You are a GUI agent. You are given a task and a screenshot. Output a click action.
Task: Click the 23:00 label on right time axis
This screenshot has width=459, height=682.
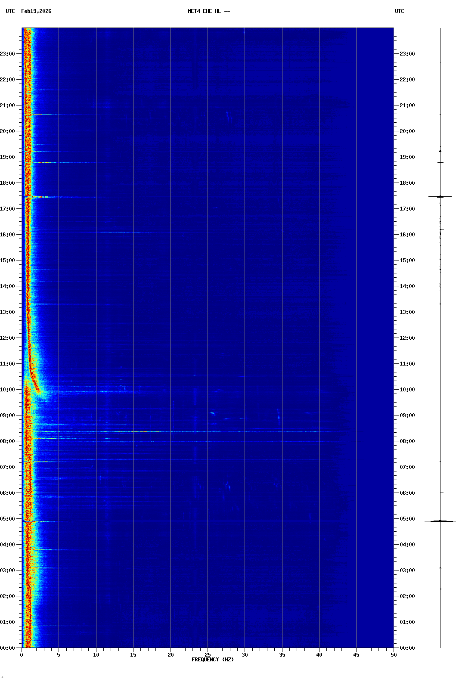[407, 54]
